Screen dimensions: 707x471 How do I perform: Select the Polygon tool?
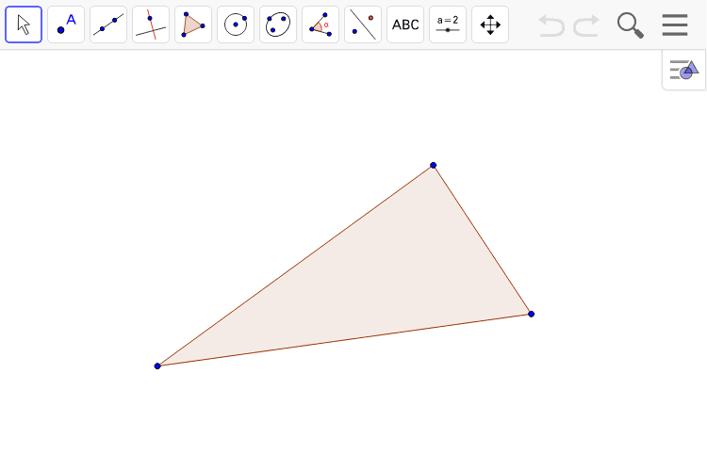(193, 24)
